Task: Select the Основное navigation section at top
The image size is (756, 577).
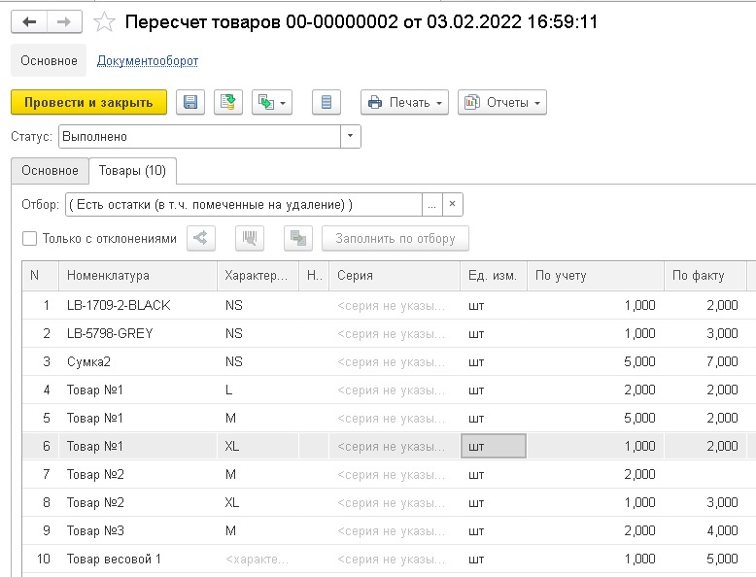Action: pyautogui.click(x=49, y=61)
